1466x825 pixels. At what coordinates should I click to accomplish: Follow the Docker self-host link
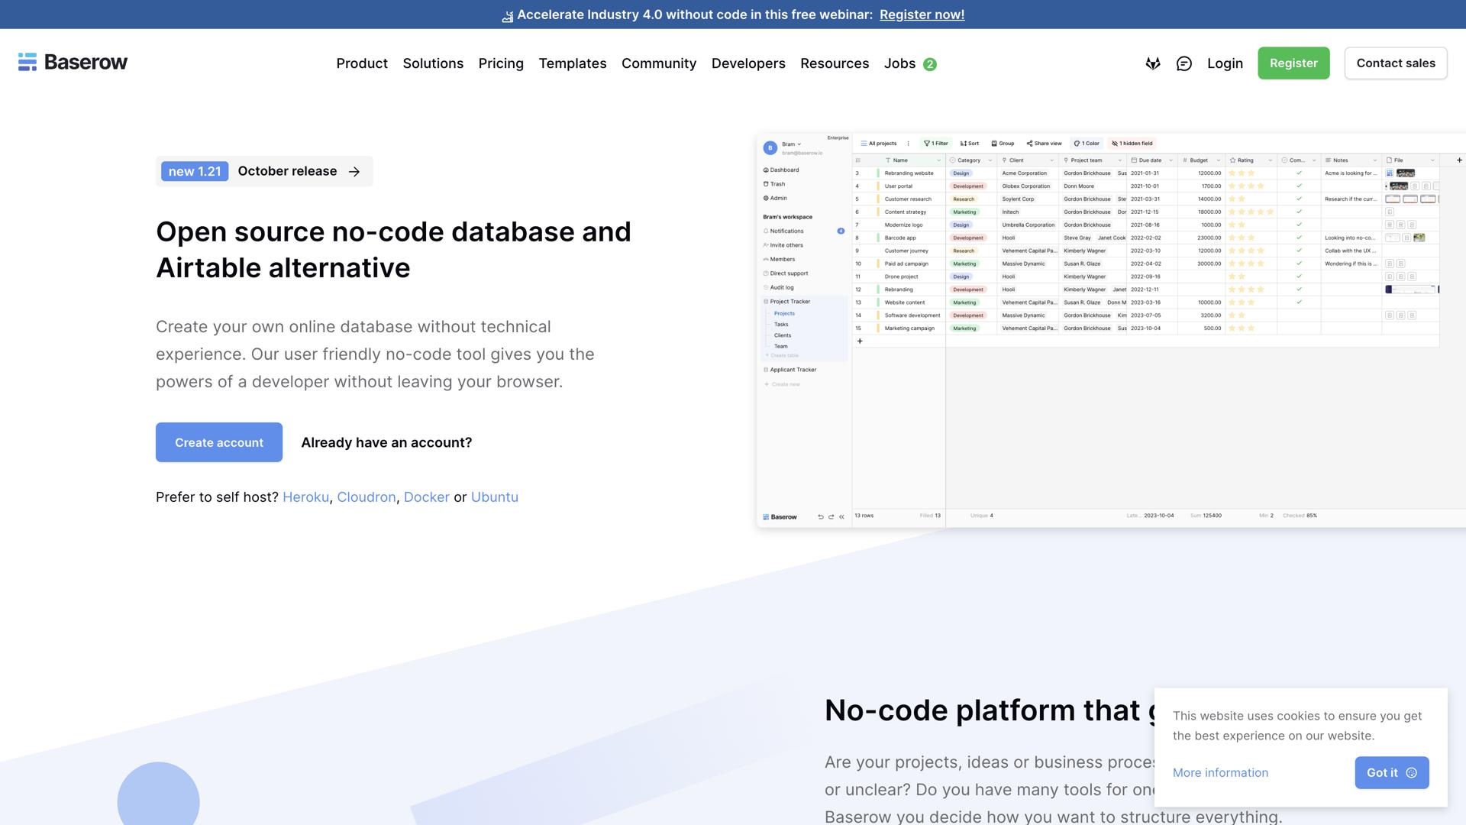click(426, 497)
